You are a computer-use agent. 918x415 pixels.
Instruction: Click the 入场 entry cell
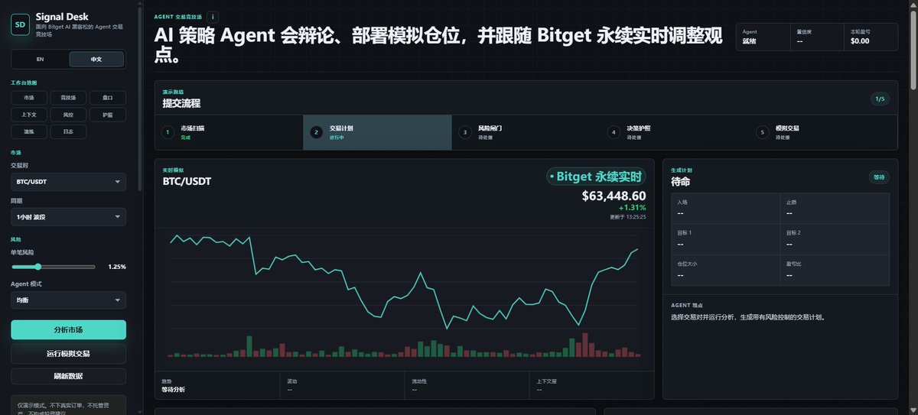click(x=725, y=208)
